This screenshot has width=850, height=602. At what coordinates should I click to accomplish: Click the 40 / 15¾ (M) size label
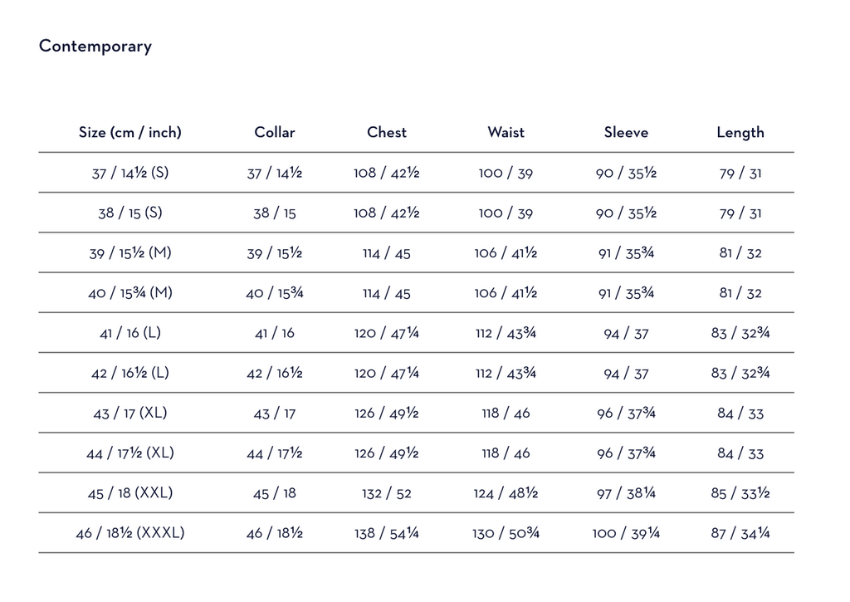pyautogui.click(x=130, y=292)
